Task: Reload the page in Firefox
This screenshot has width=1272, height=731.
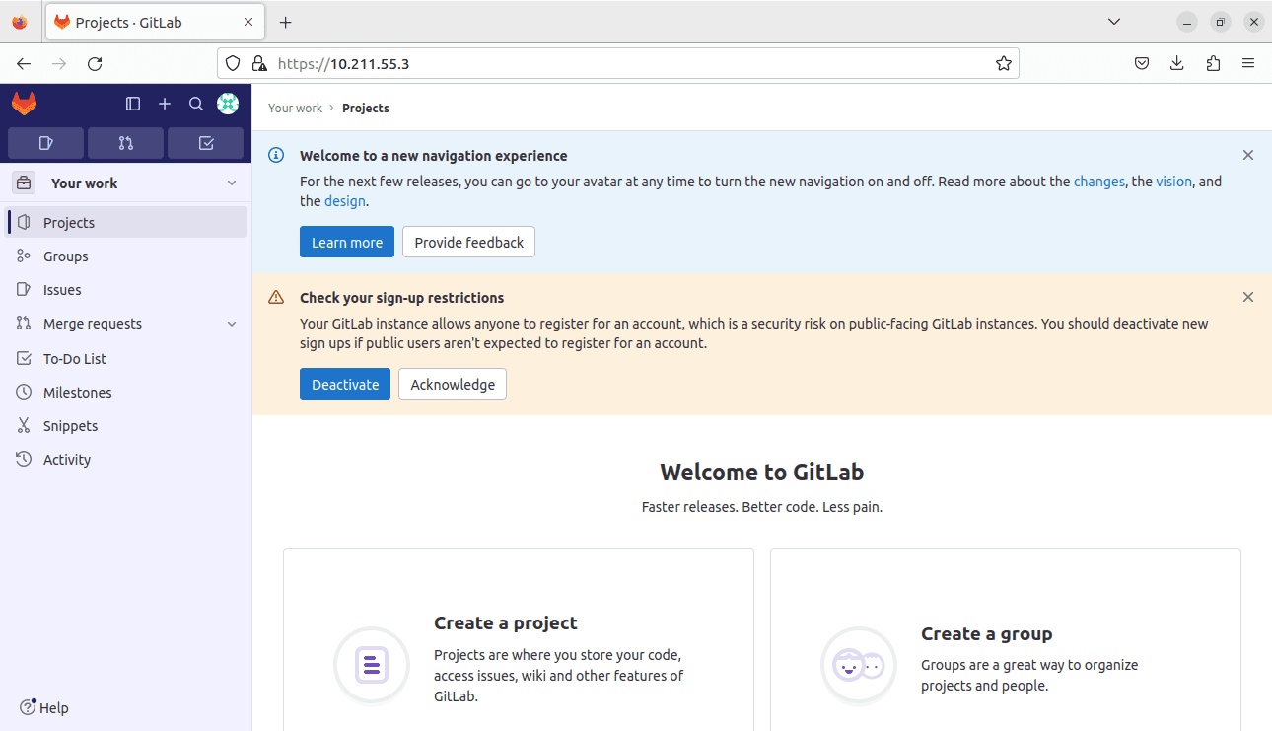Action: point(95,63)
